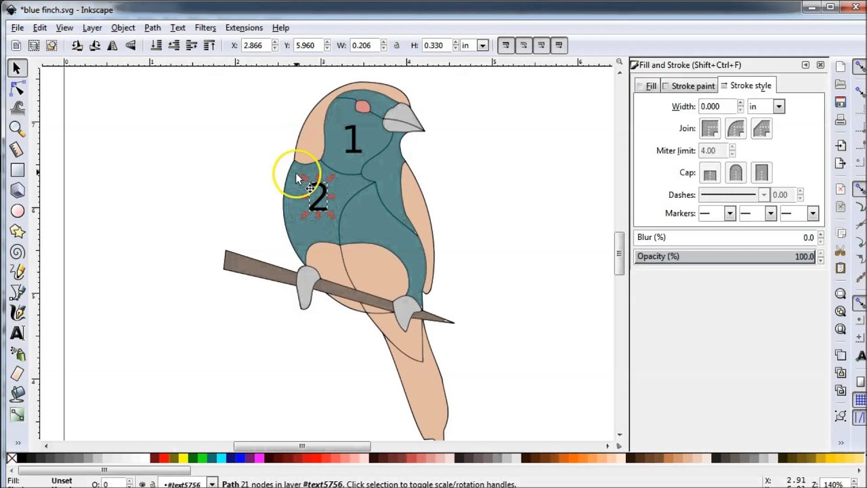Choose the square cap option
867x488 pixels.
coord(761,173)
